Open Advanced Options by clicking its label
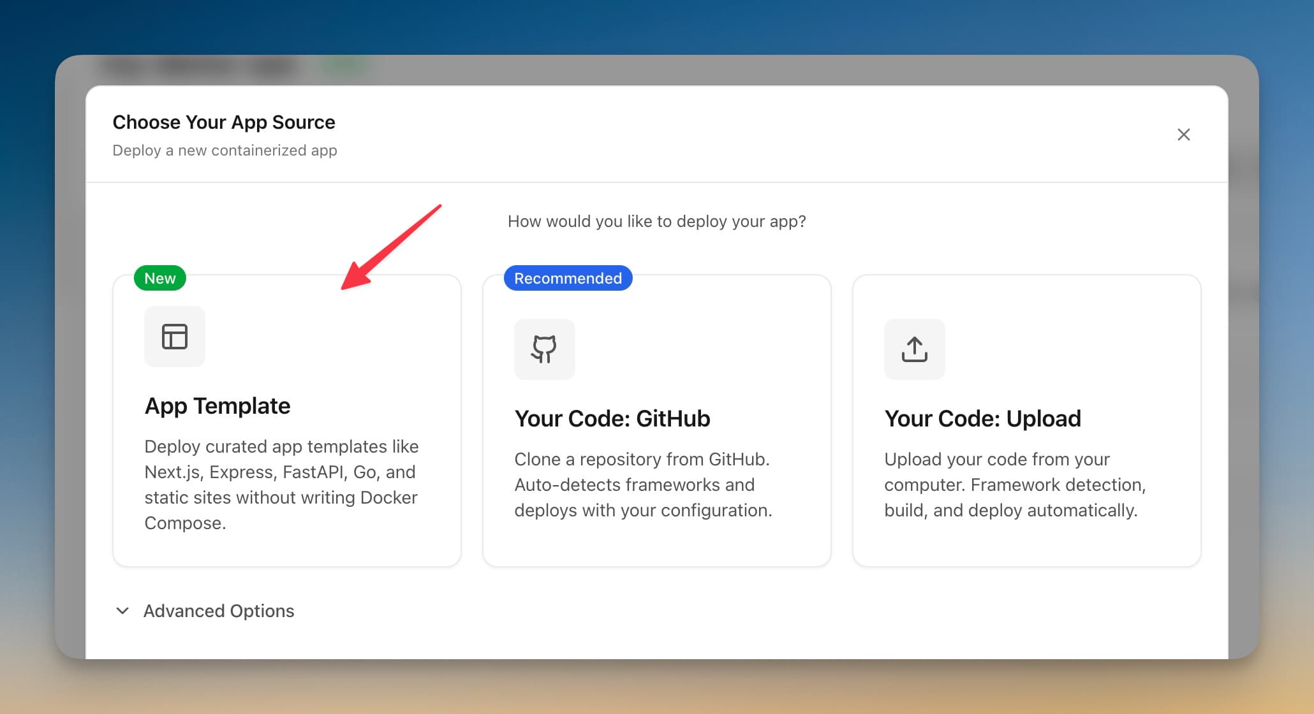The height and width of the screenshot is (714, 1314). [218, 611]
